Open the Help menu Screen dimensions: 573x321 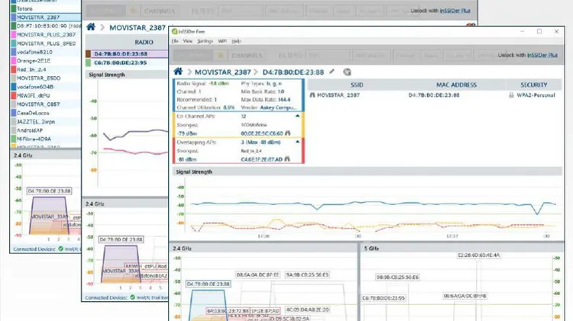click(x=236, y=41)
